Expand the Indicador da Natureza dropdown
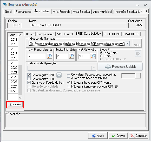This screenshot has height=142, width=151. click(127, 44)
